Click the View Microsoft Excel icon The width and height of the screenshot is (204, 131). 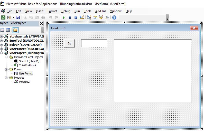coord(3,17)
